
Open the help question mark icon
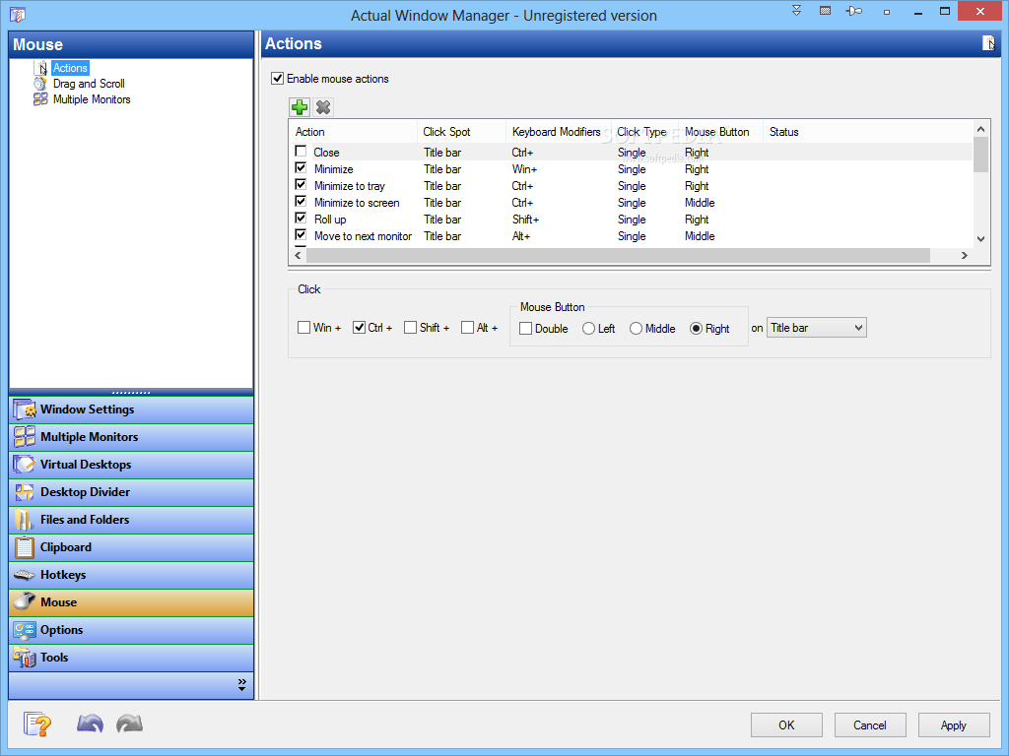point(37,724)
